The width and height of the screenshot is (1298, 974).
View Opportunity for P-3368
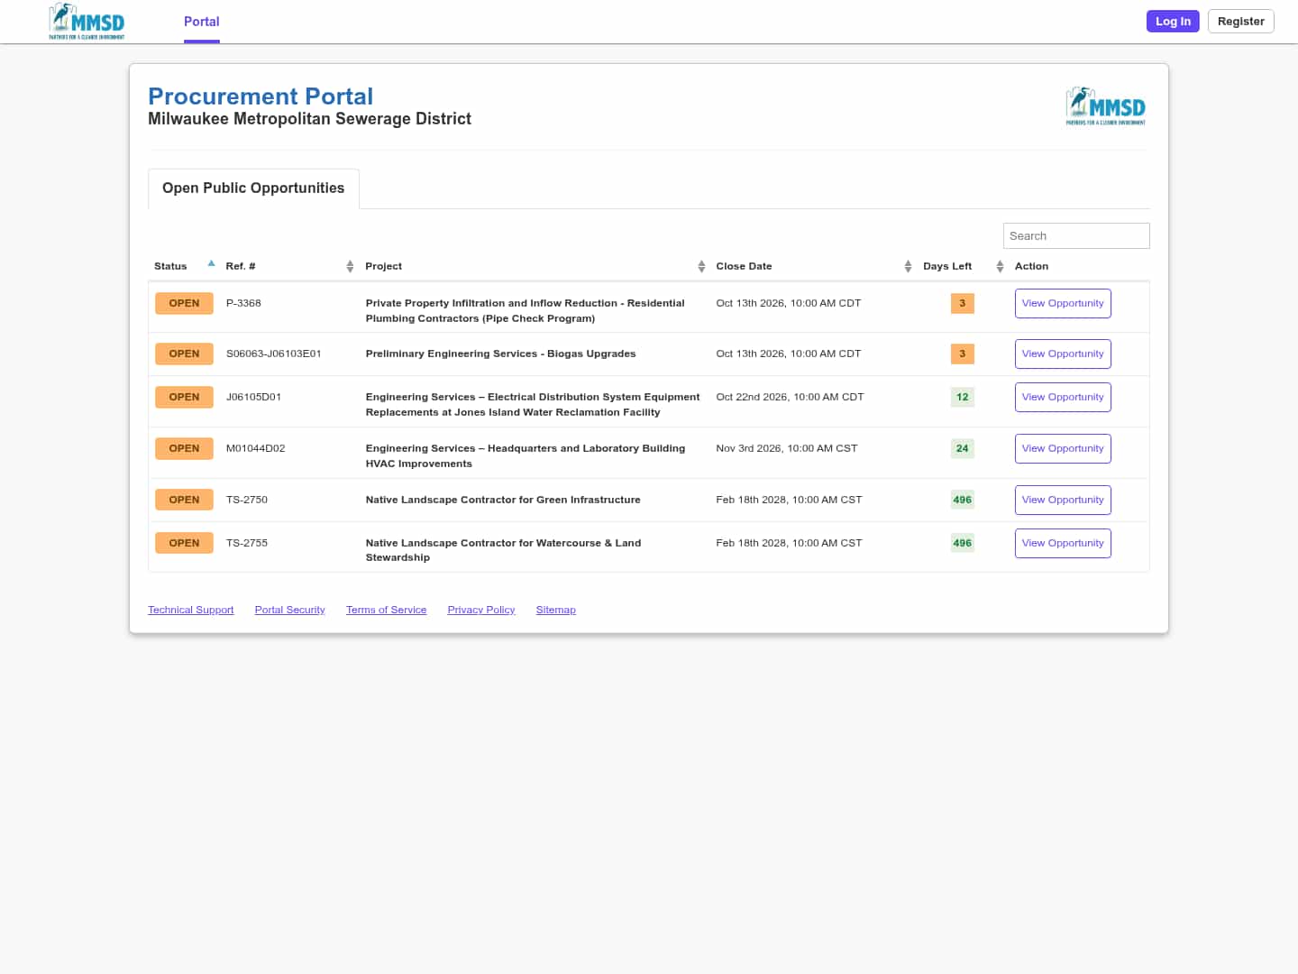coord(1063,304)
